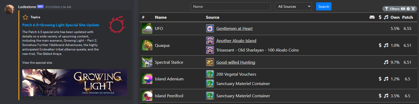This screenshot has width=419, height=104.
Task: Open the All Sources dropdown
Action: [293, 6]
